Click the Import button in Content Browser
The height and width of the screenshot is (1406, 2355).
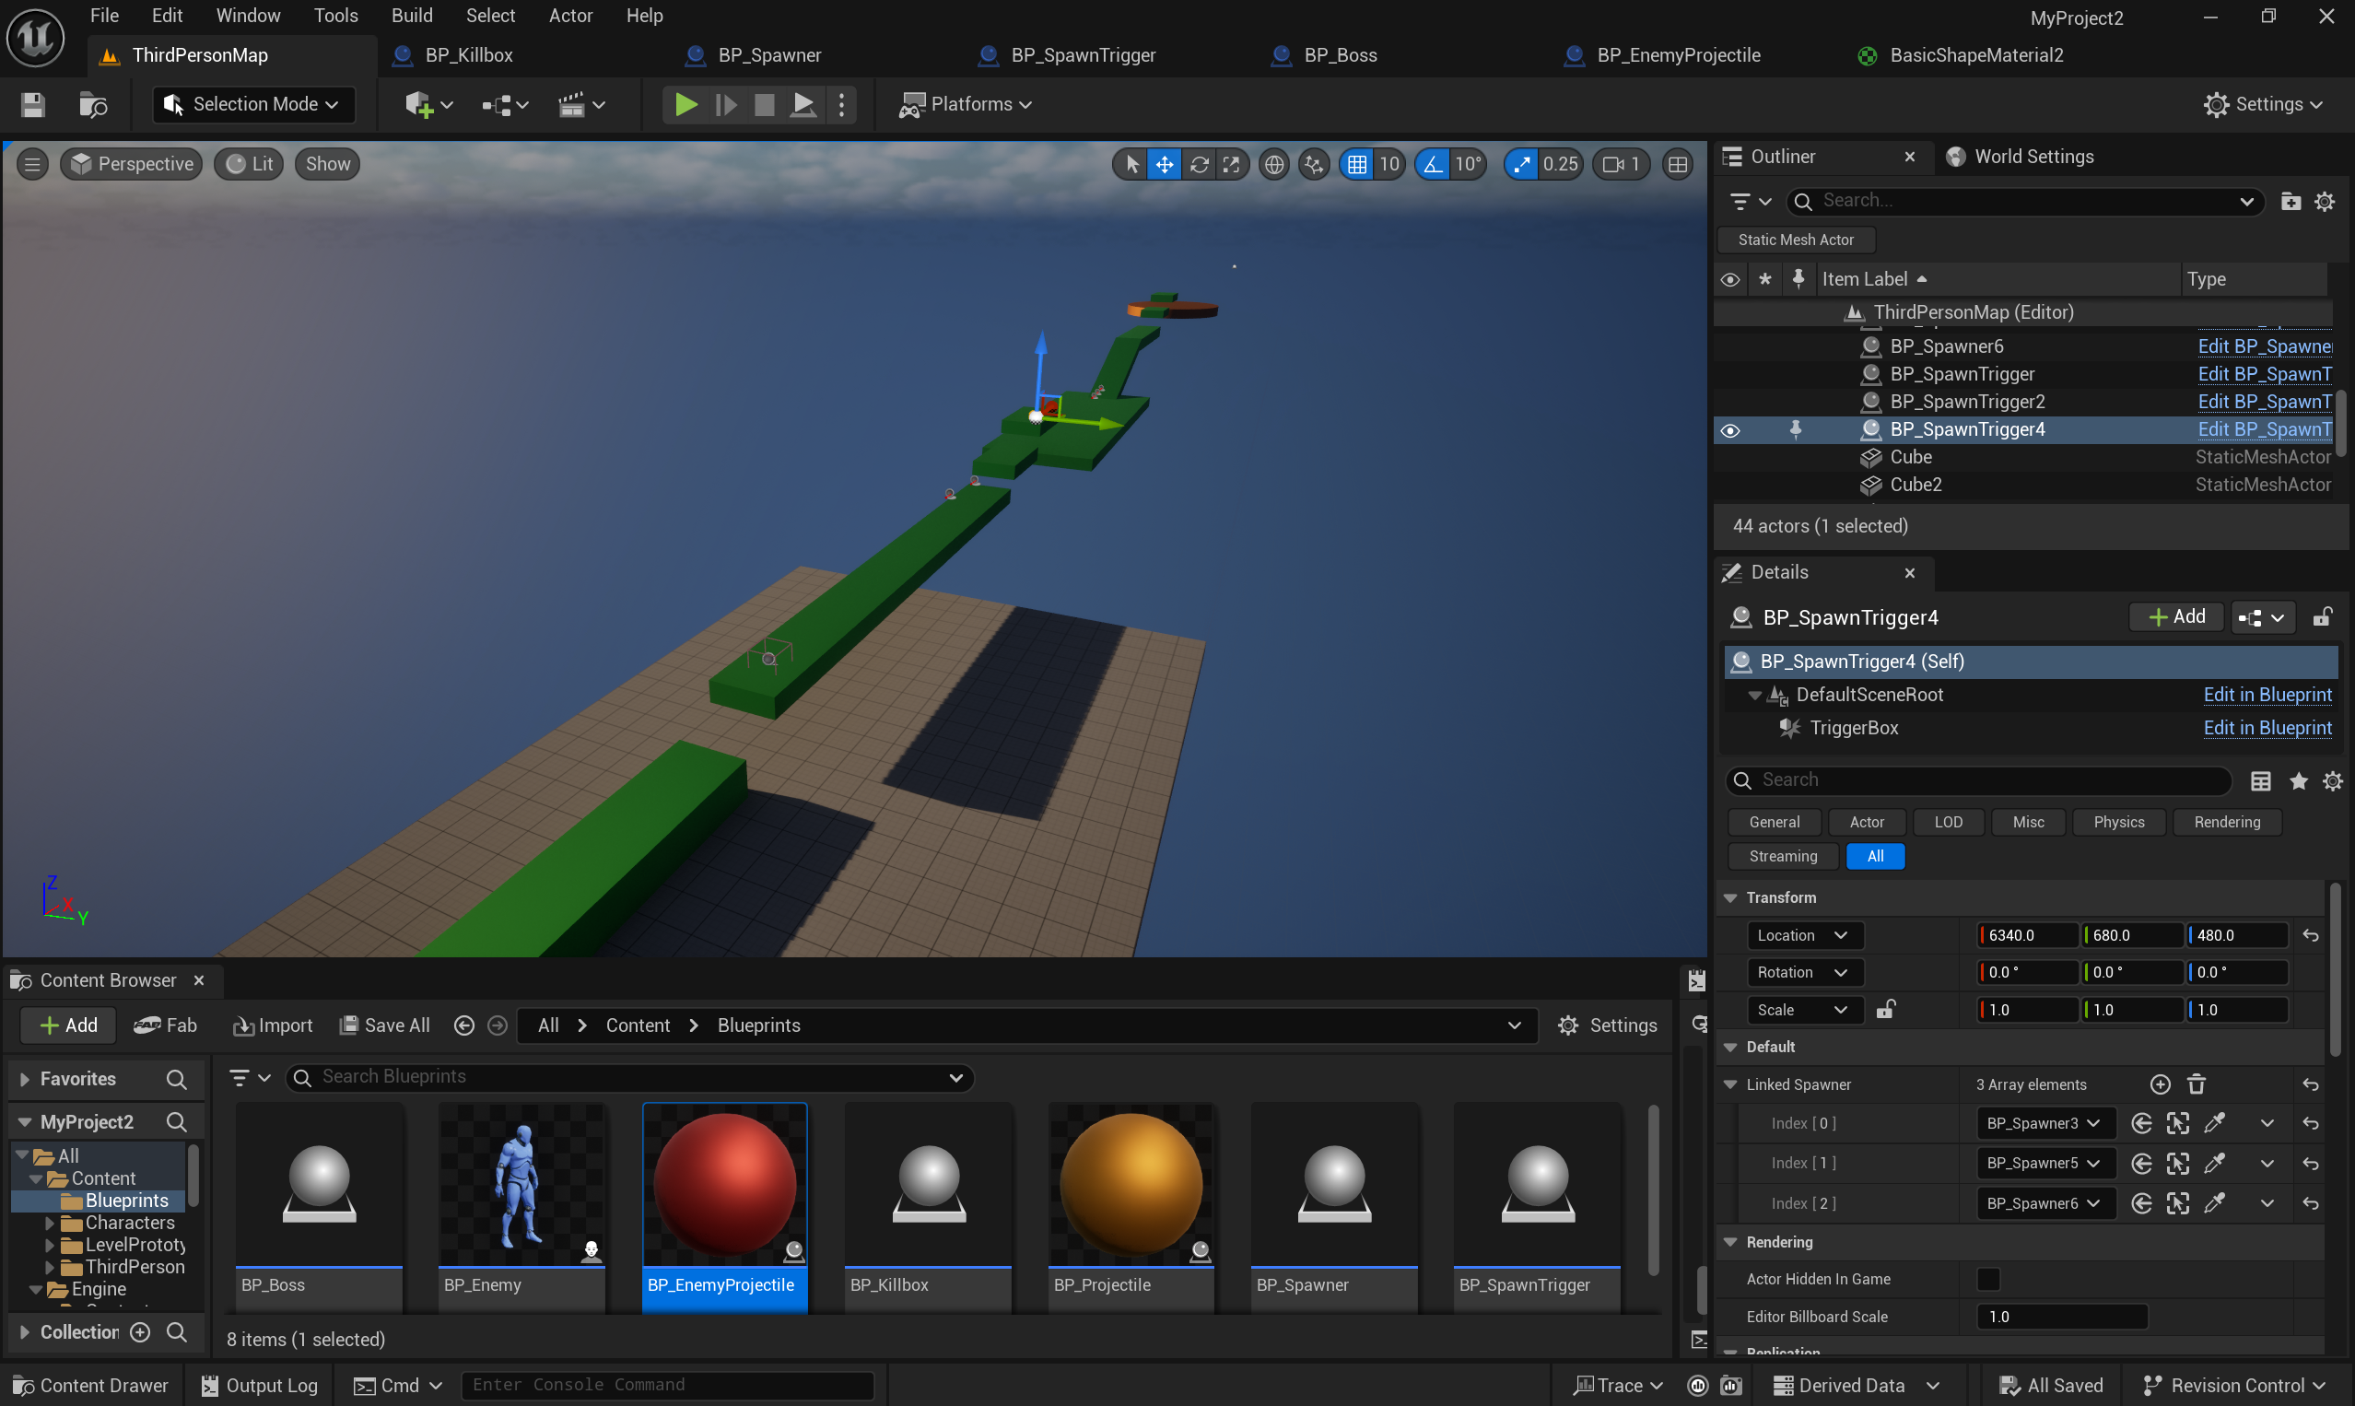click(x=273, y=1025)
